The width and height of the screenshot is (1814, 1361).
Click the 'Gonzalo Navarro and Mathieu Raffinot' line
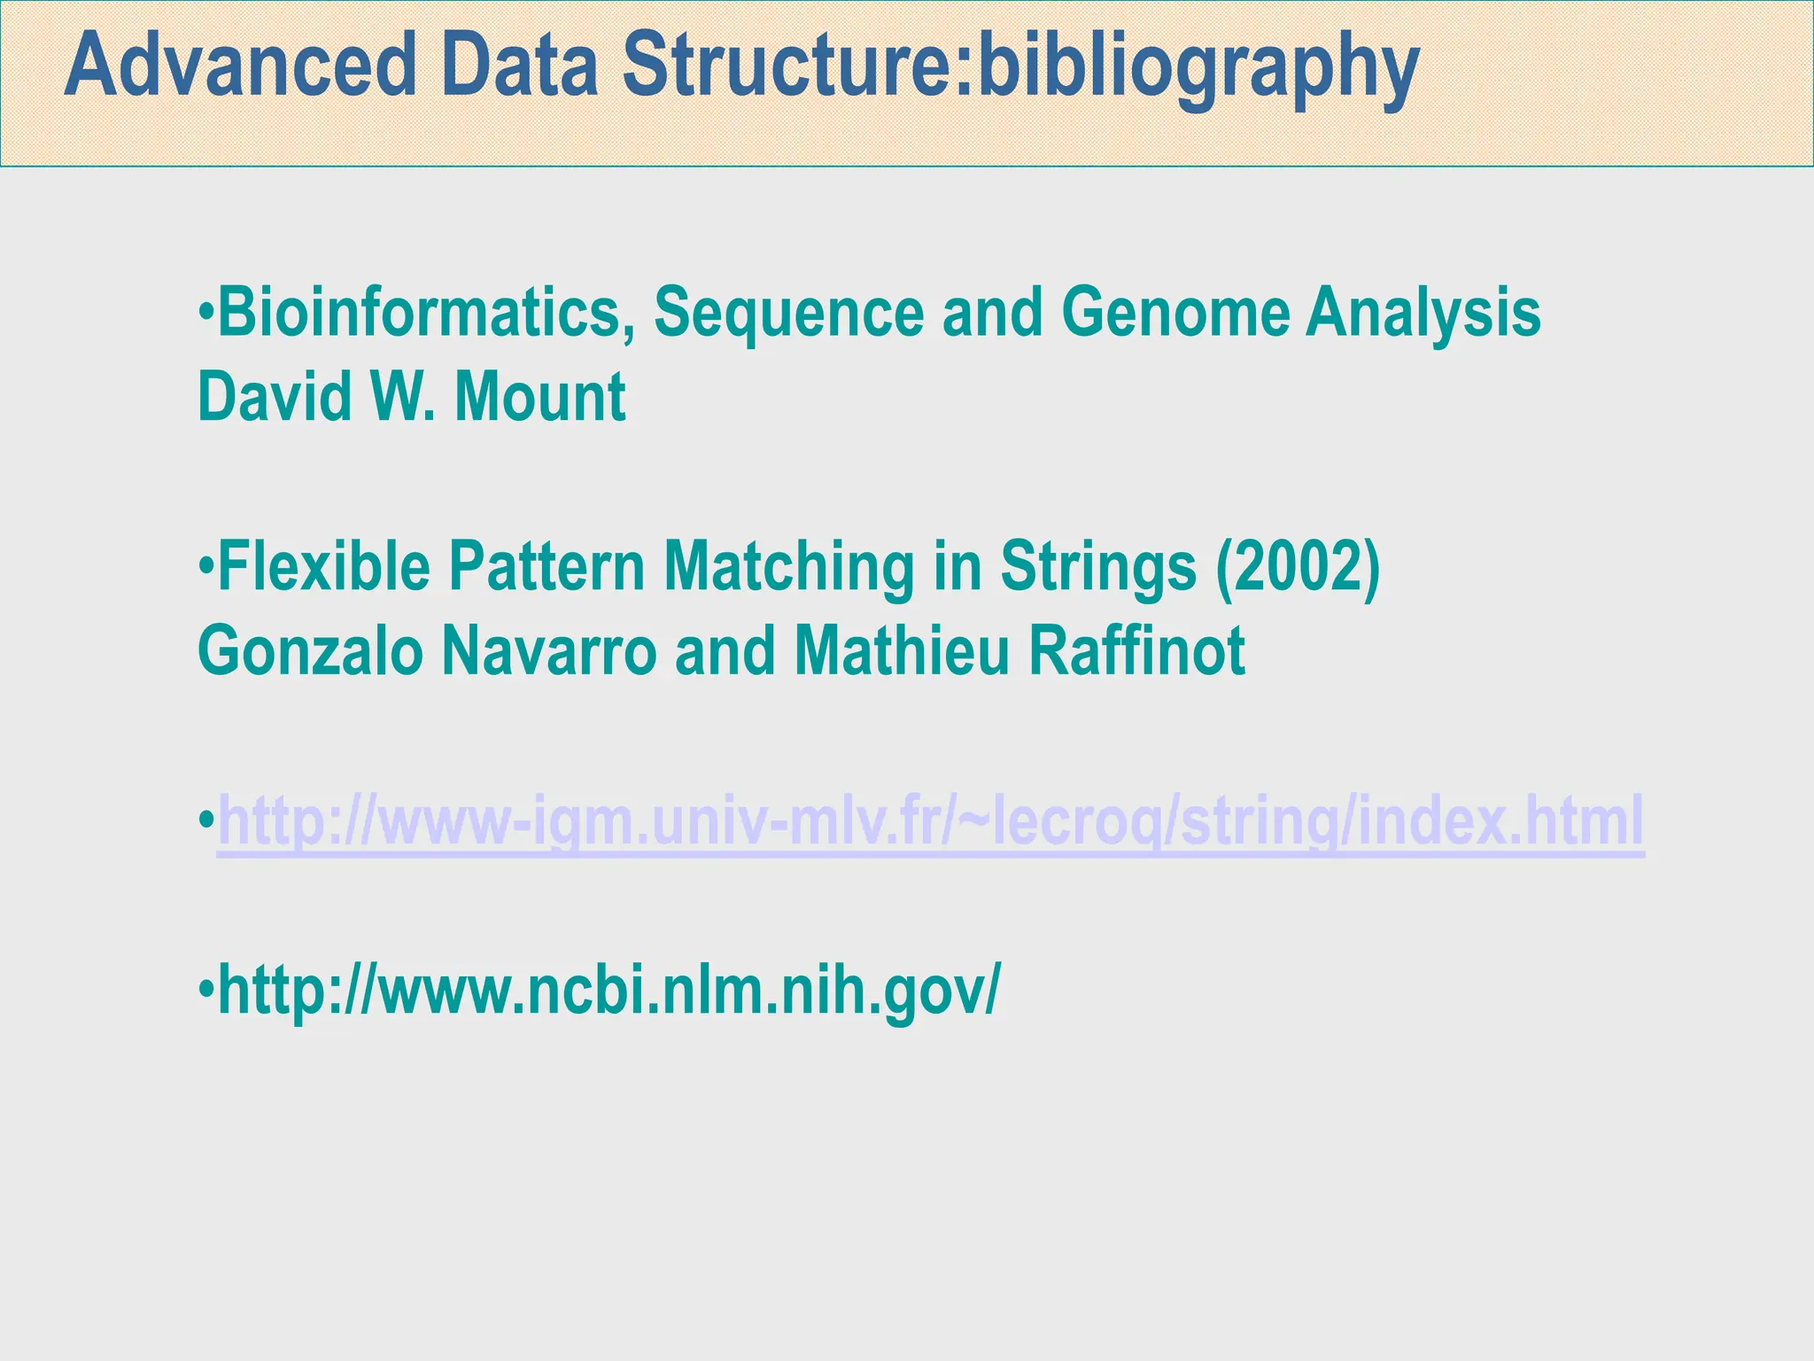pos(721,650)
